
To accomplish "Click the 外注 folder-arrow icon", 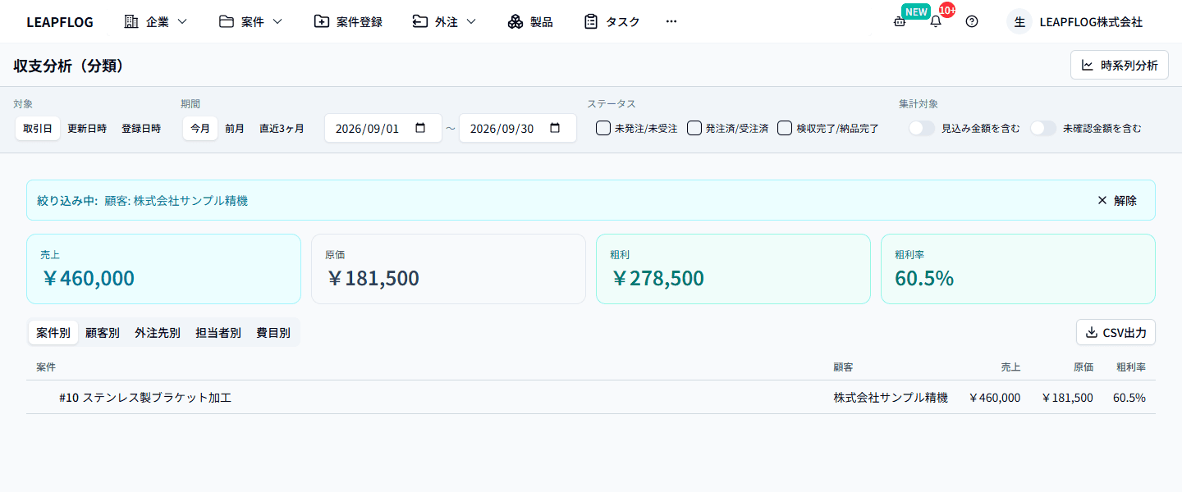I will (x=420, y=21).
